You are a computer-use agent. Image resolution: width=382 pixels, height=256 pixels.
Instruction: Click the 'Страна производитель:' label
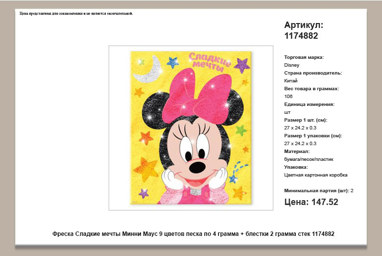coord(313,73)
